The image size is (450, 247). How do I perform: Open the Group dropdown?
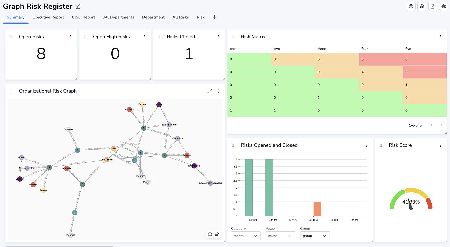coord(315,236)
